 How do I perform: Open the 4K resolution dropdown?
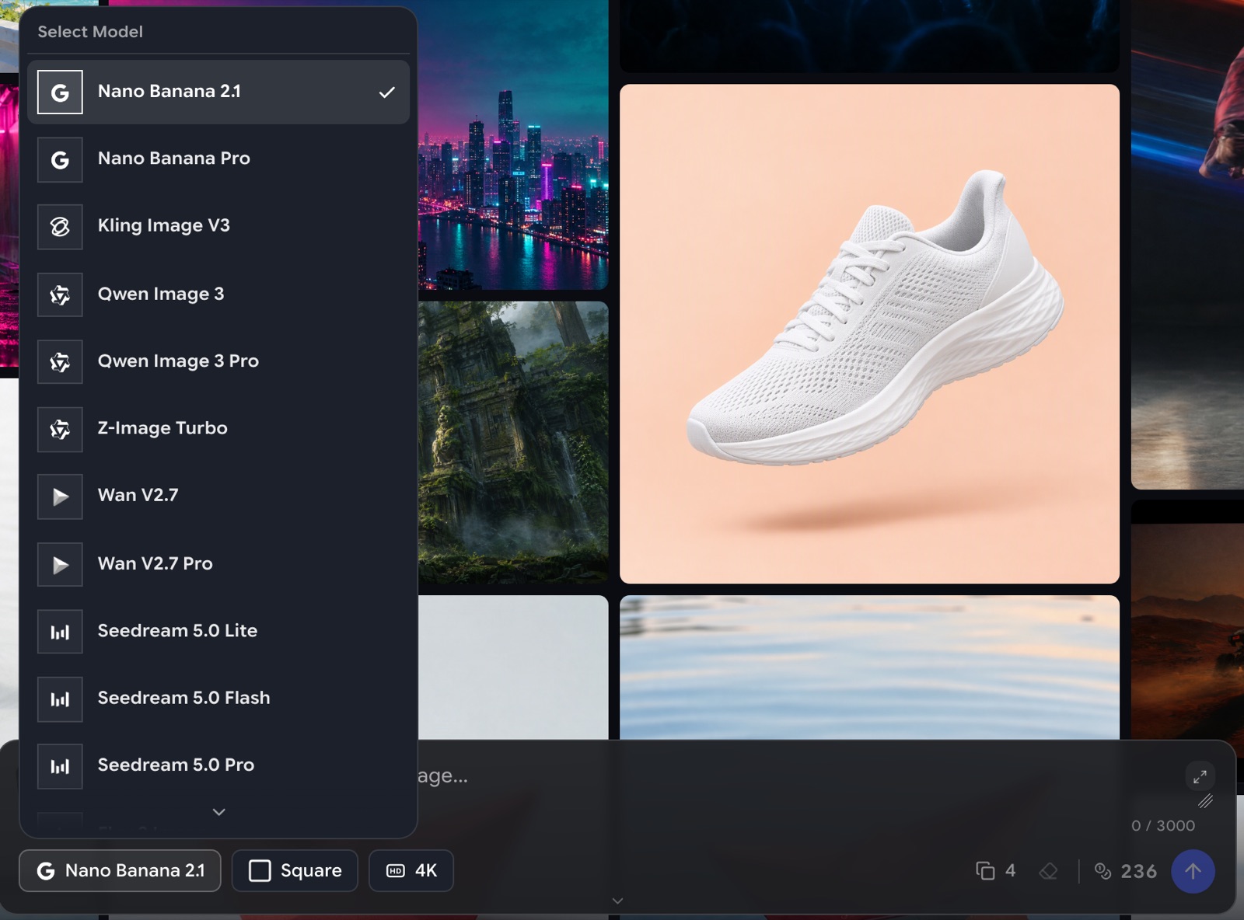(411, 870)
